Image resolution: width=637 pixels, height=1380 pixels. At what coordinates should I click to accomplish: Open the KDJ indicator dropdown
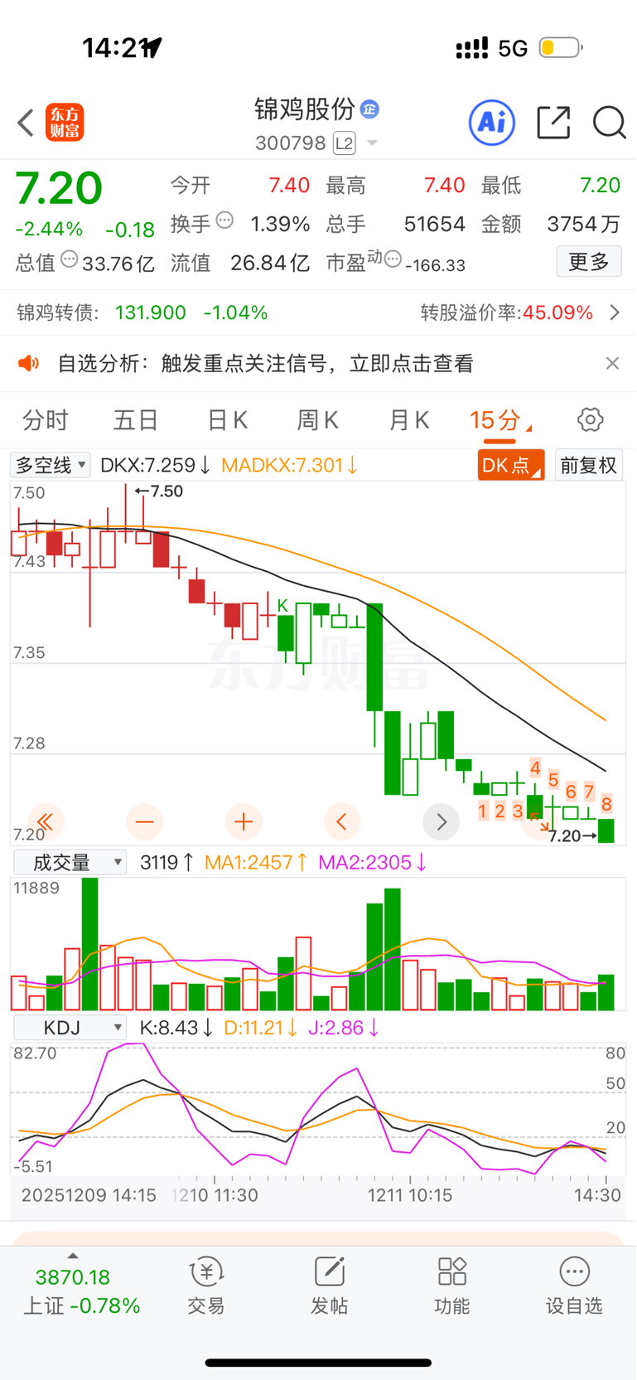[70, 1028]
